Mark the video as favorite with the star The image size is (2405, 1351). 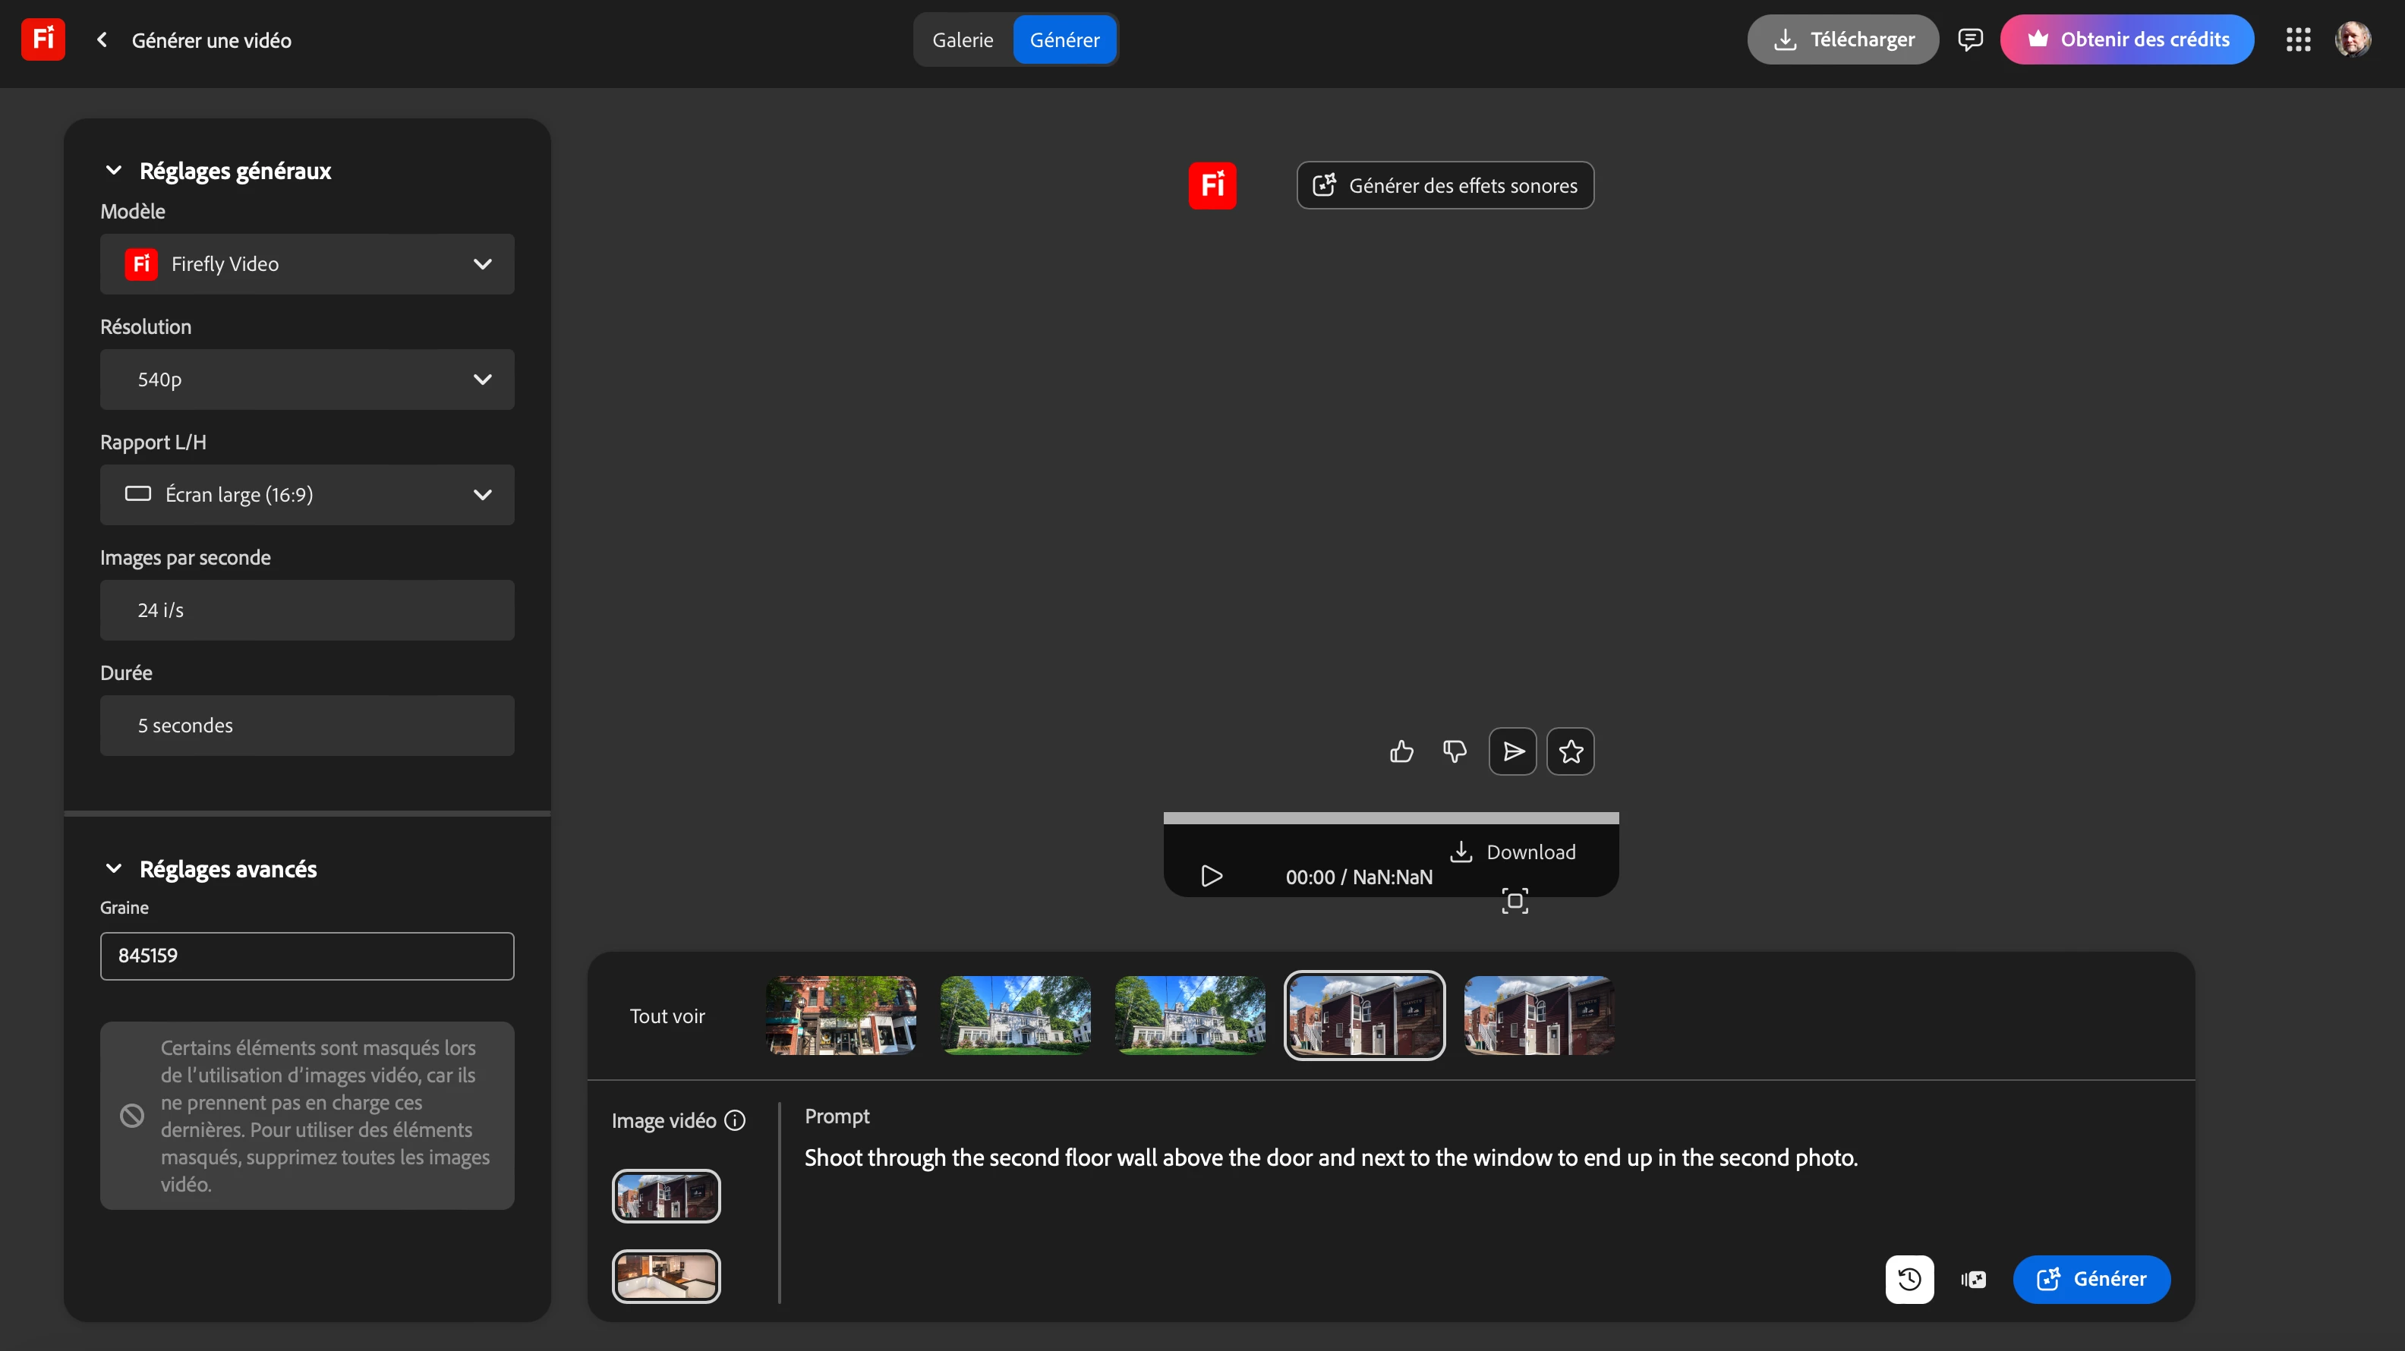click(x=1571, y=751)
